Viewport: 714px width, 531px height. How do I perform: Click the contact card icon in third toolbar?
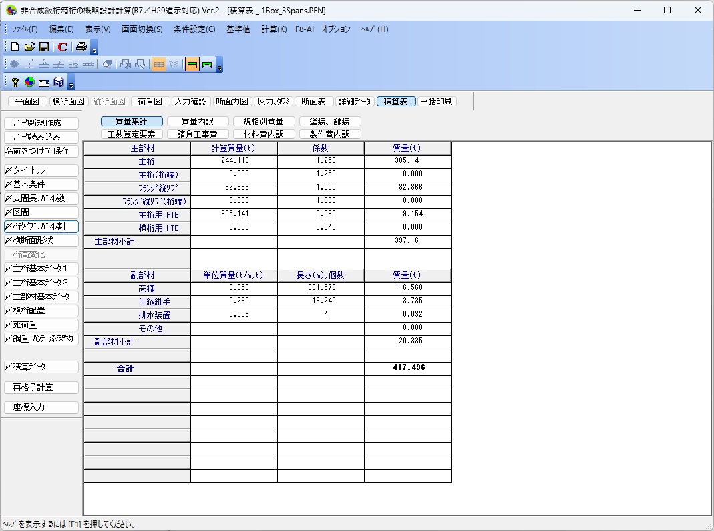click(x=44, y=82)
